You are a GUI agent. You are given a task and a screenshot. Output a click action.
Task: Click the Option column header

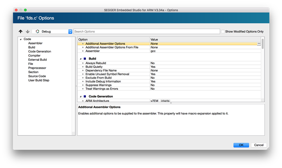(x=114, y=39)
